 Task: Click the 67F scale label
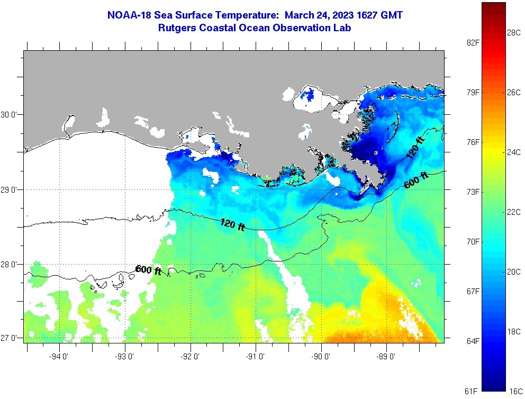(473, 291)
